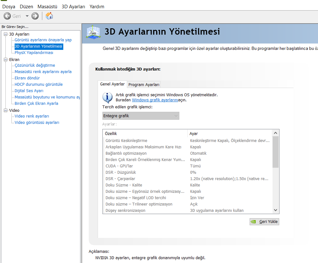Go back with the Geri arrow

click(x=7, y=16)
